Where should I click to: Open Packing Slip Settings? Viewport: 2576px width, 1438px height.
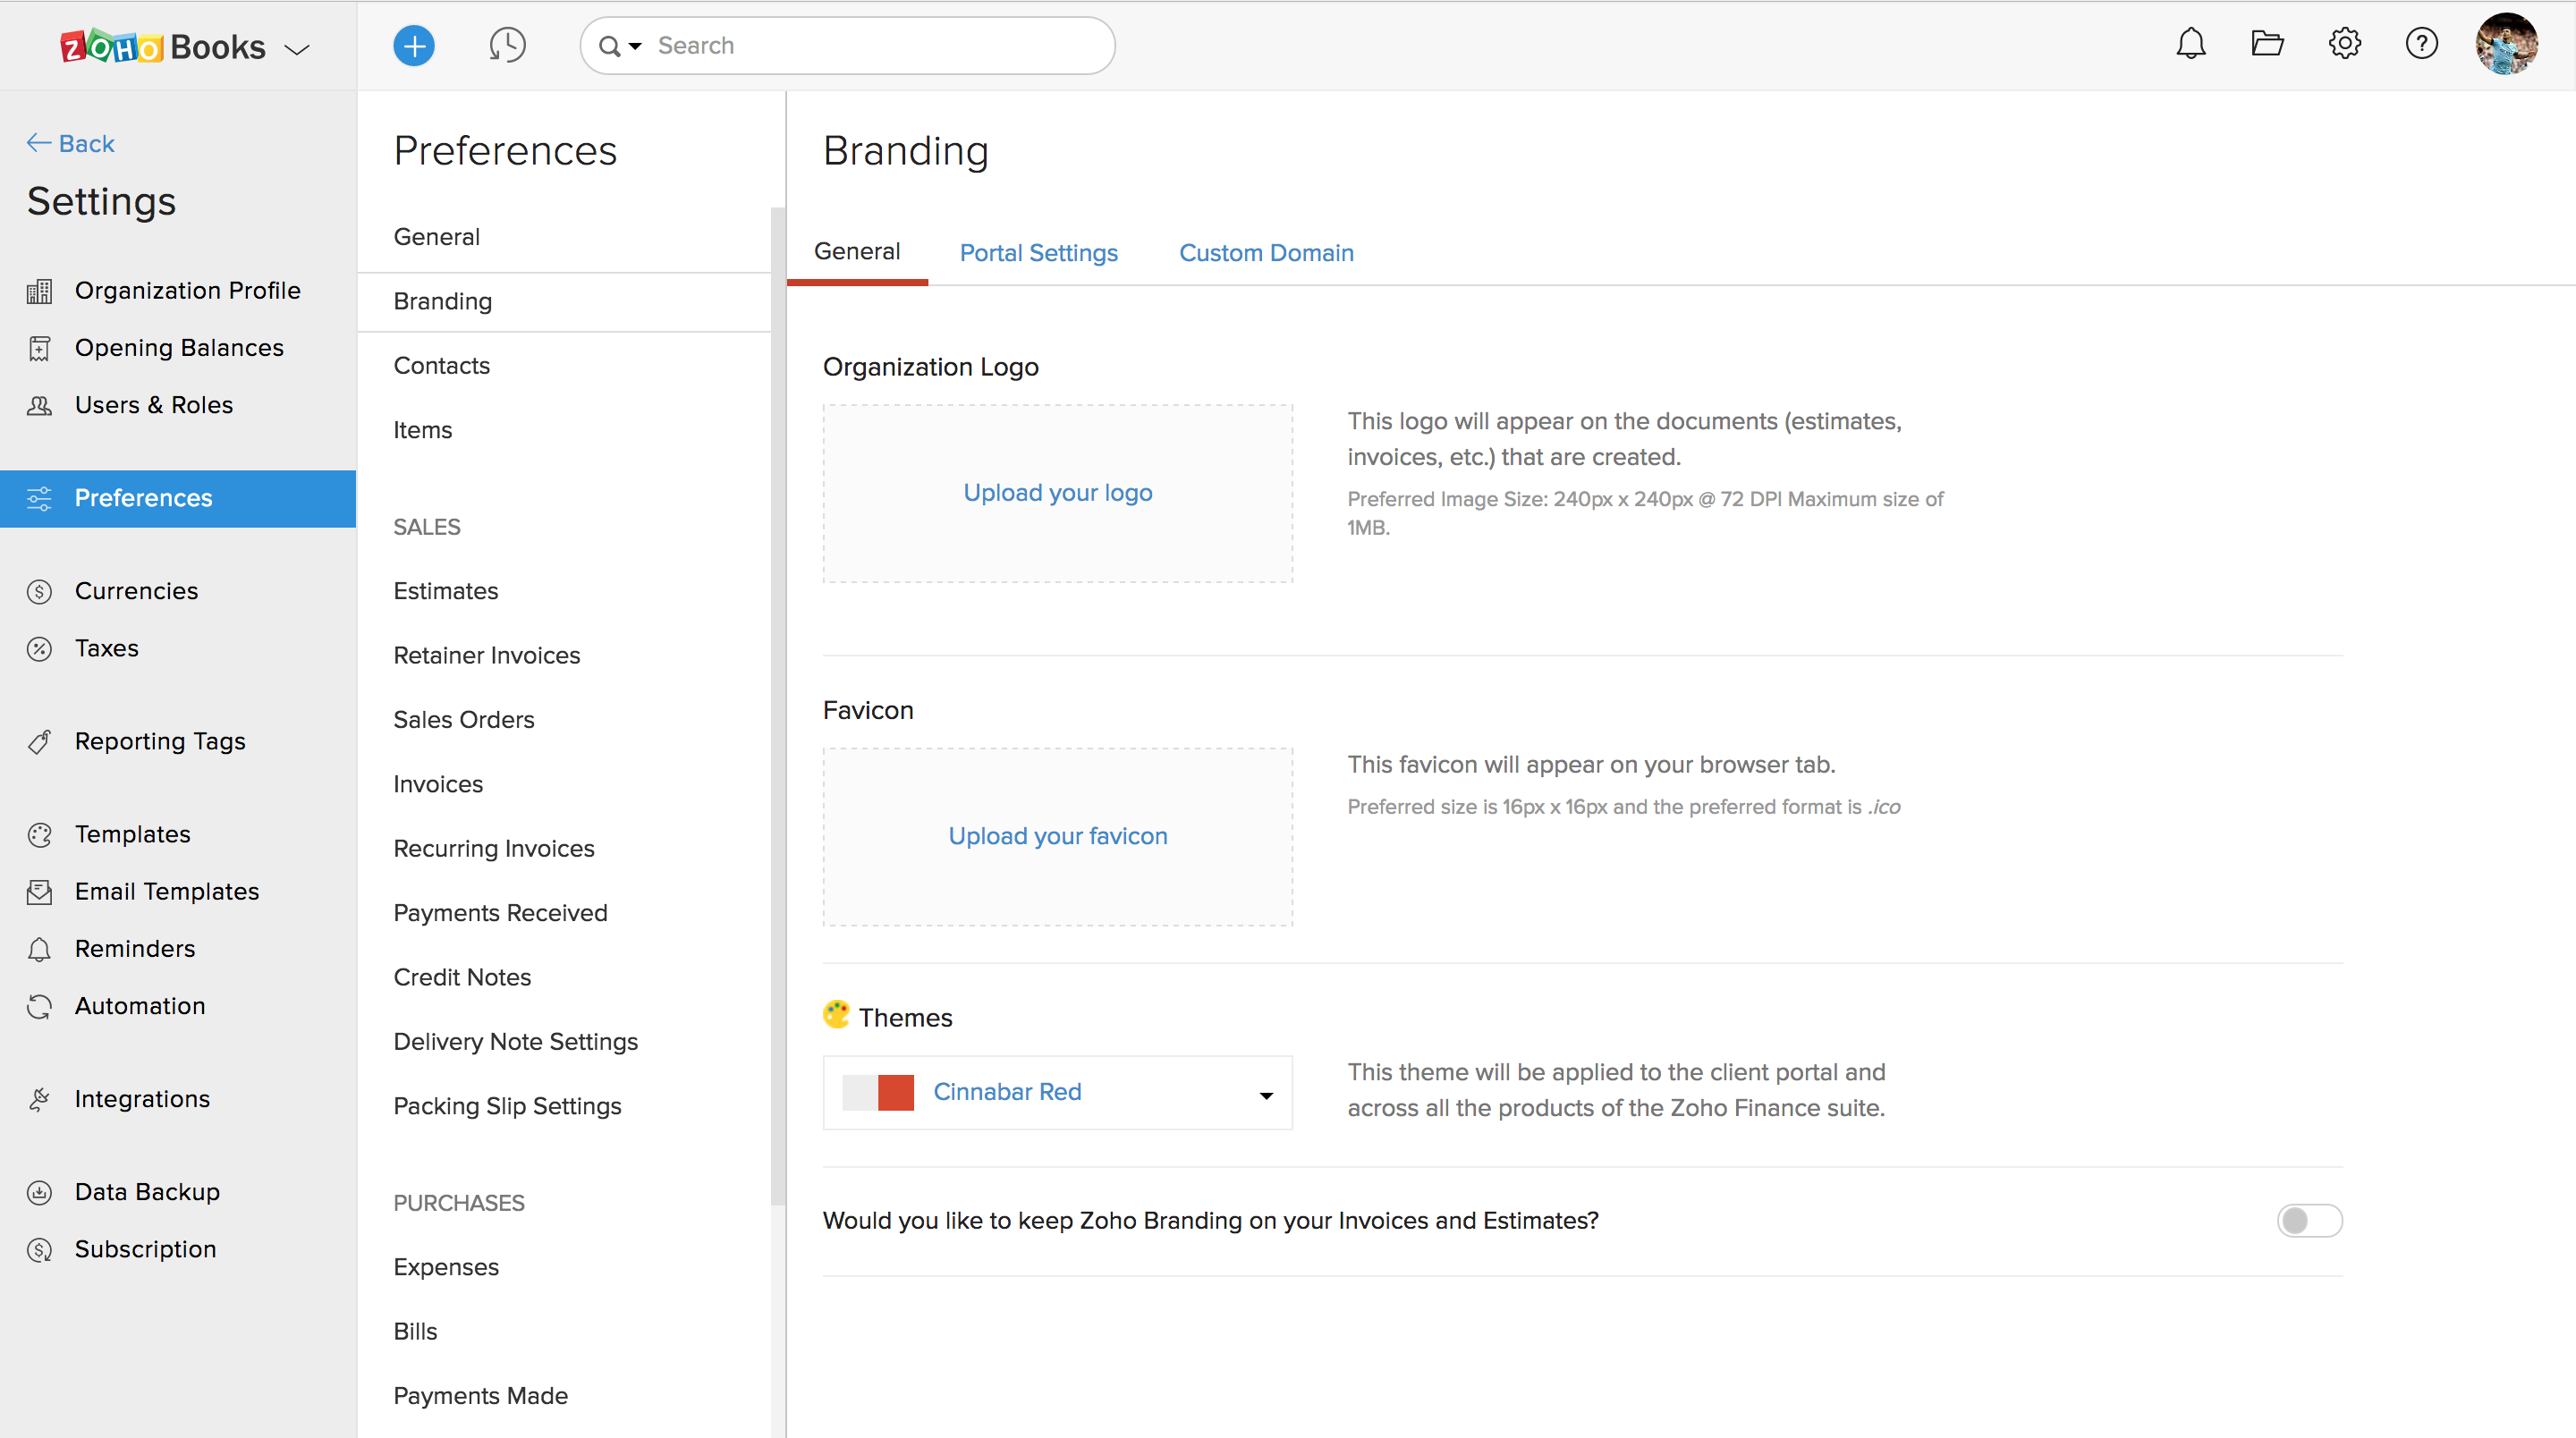point(508,1106)
